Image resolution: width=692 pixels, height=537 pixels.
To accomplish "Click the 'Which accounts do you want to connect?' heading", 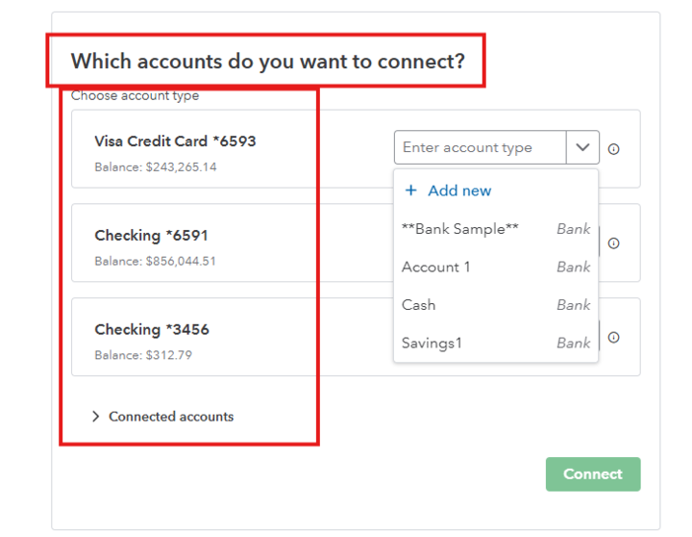I will point(267,62).
